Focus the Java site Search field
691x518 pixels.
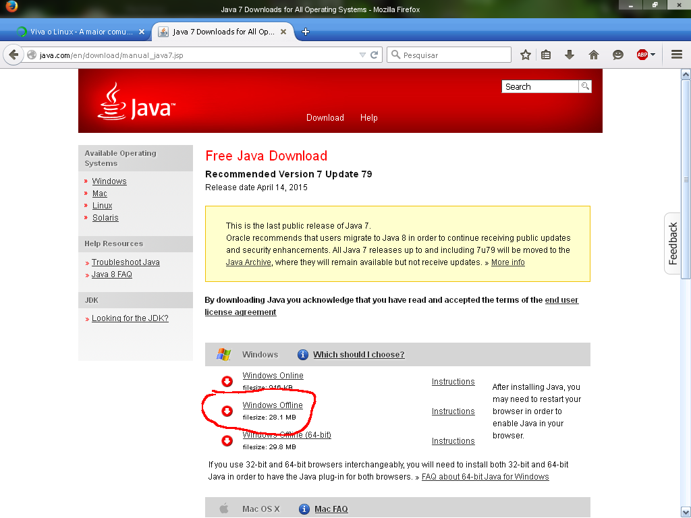coord(540,86)
